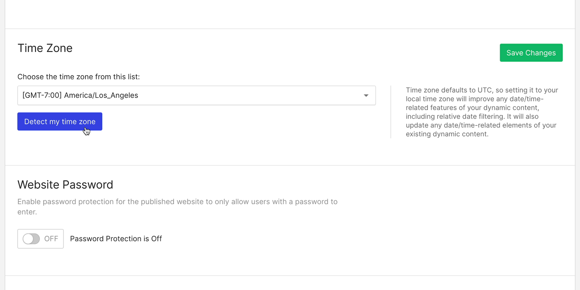580x290 pixels.
Task: Click the toggle knob circle
Action: click(x=28, y=239)
